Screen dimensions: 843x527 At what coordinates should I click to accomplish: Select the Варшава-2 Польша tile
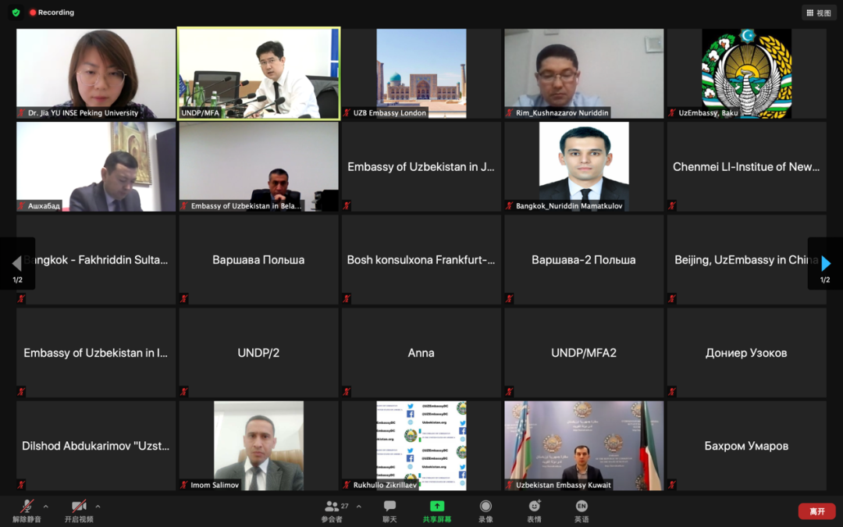(x=584, y=260)
